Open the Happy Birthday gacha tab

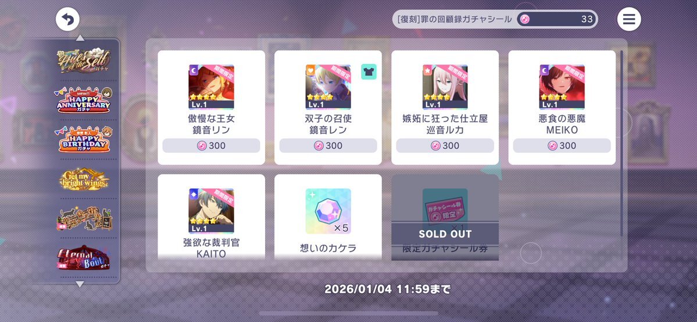pyautogui.click(x=84, y=139)
